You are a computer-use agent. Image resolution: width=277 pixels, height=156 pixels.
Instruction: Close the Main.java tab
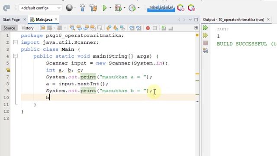tap(56, 19)
